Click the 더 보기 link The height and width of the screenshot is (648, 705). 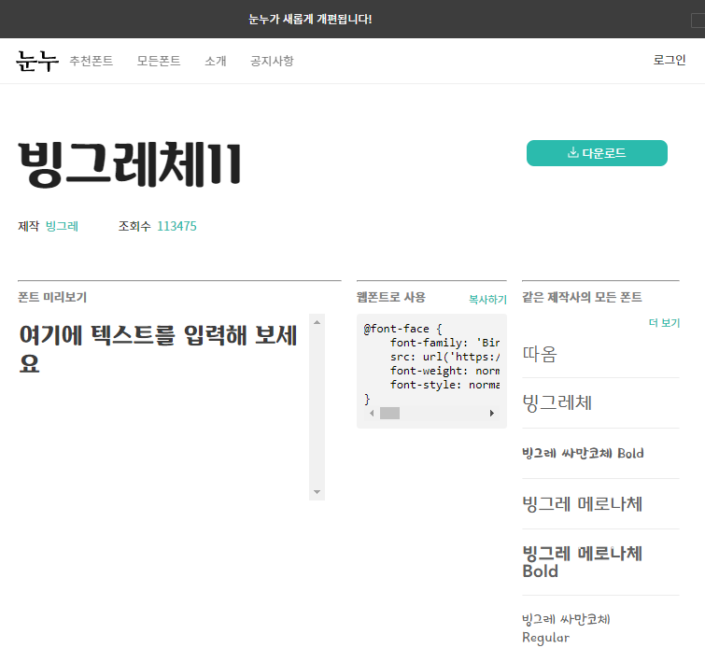point(664,323)
